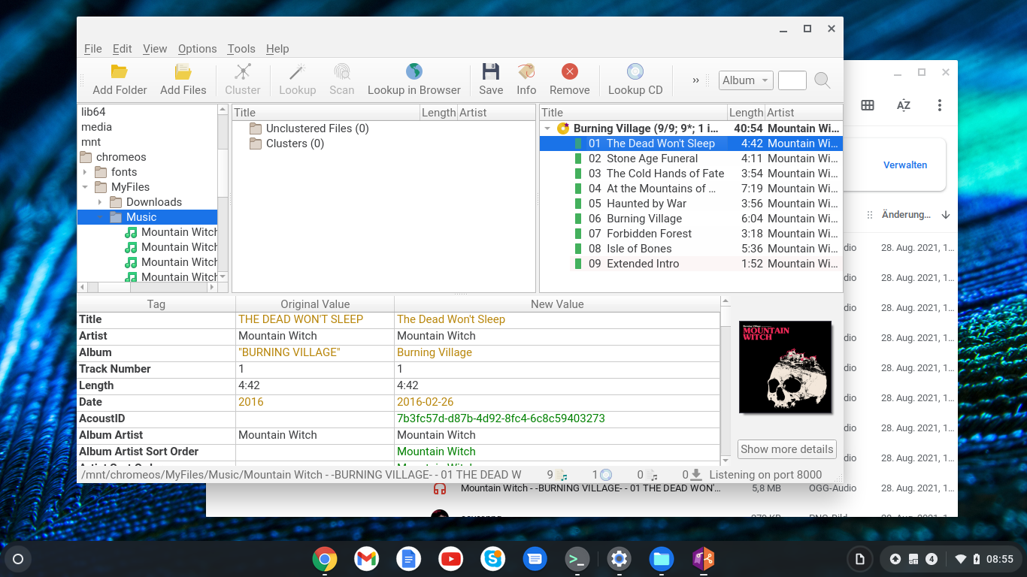Open YouTube from the shelf
The image size is (1027, 577).
click(451, 559)
